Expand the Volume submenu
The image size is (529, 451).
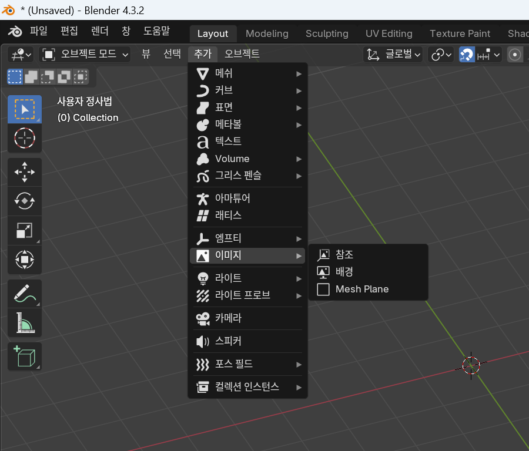point(247,159)
